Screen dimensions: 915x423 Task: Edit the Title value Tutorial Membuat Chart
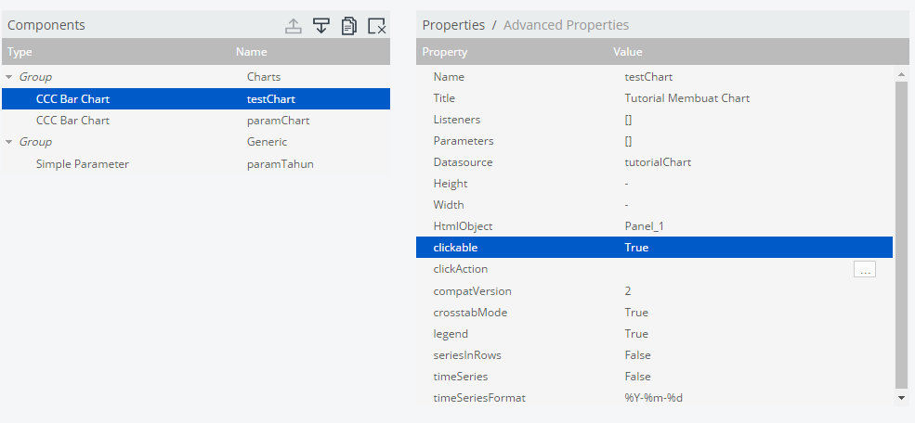pyautogui.click(x=686, y=98)
